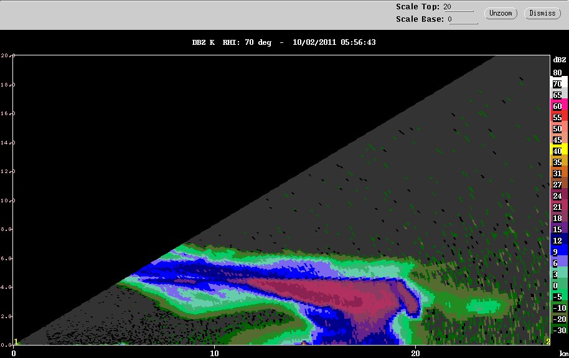Click the 2.0 height axis label
The image size is (569, 358).
[x=7, y=316]
